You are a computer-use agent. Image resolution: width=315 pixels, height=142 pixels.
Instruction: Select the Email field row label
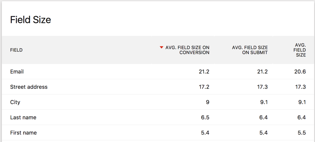click(x=17, y=72)
